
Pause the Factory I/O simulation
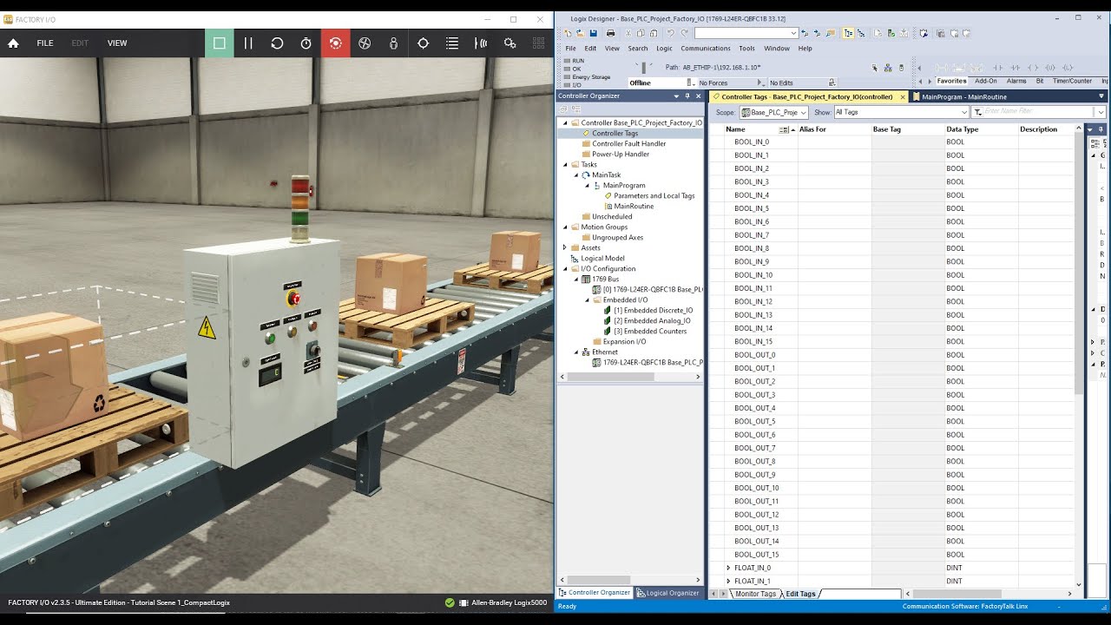pyautogui.click(x=248, y=43)
